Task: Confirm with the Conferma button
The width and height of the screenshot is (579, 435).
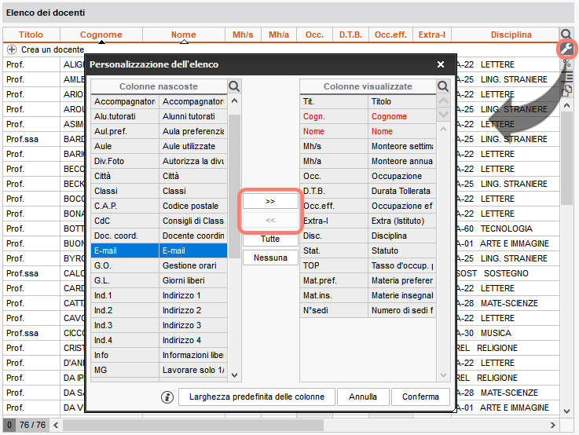Action: pyautogui.click(x=420, y=397)
